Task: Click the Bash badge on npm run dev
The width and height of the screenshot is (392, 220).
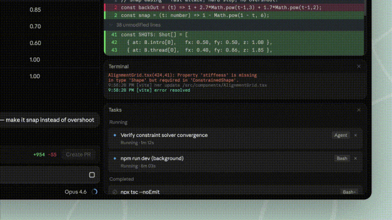Action: click(342, 158)
